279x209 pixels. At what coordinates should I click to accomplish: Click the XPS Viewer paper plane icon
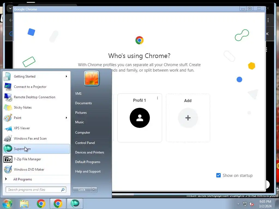pyautogui.click(x=8, y=128)
